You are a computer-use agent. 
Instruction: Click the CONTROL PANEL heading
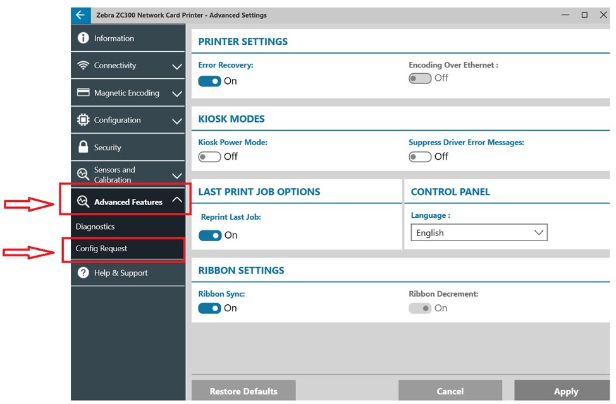coord(450,192)
